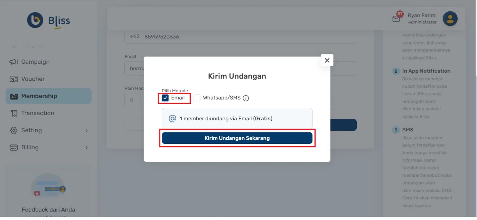Close the Kirim Undangan dialog

tap(327, 60)
